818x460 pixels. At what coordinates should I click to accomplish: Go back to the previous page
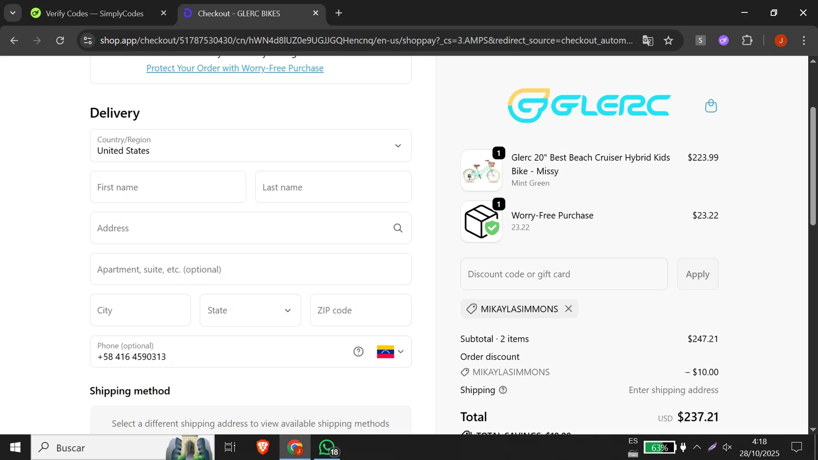(x=15, y=40)
